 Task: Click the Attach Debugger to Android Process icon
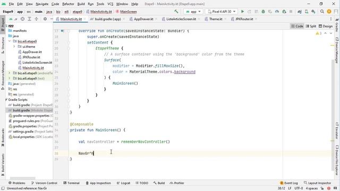pyautogui.click(x=284, y=12)
